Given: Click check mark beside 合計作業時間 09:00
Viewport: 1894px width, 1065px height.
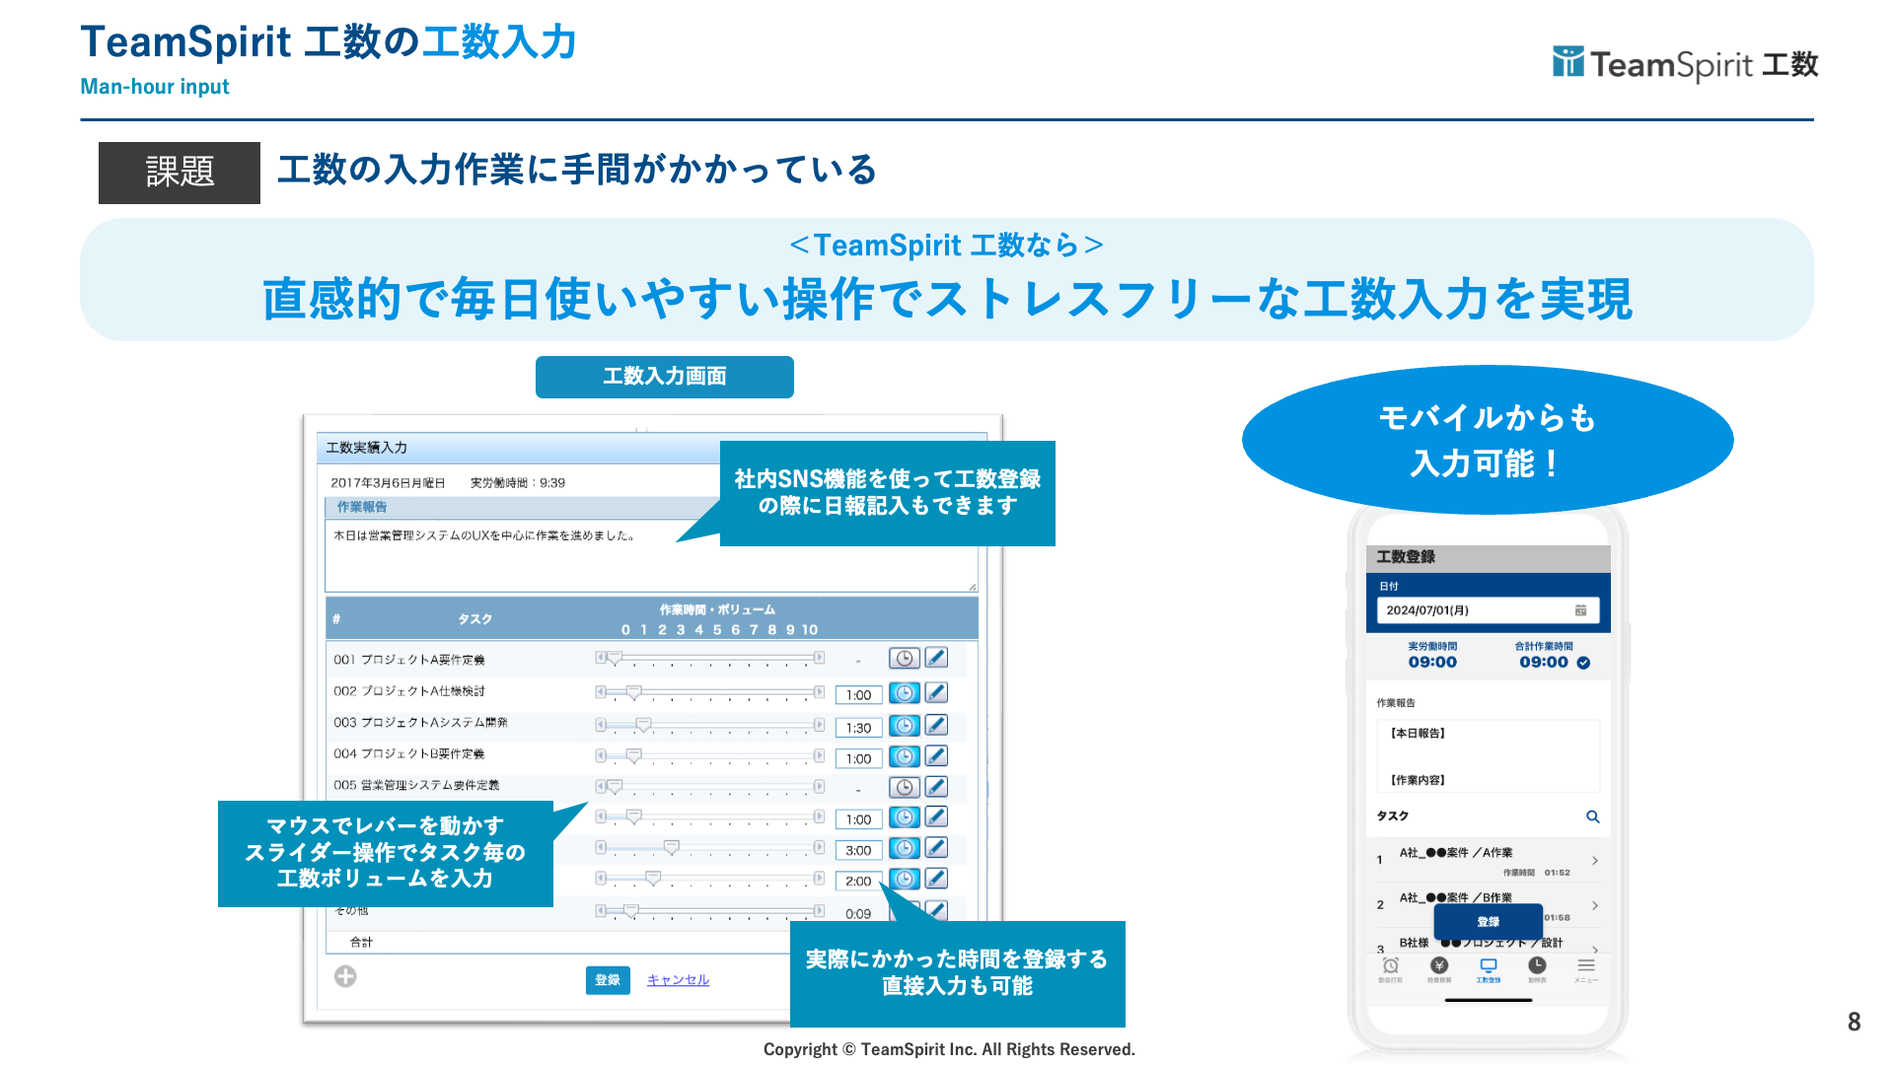Looking at the screenshot, I should coord(1583,663).
